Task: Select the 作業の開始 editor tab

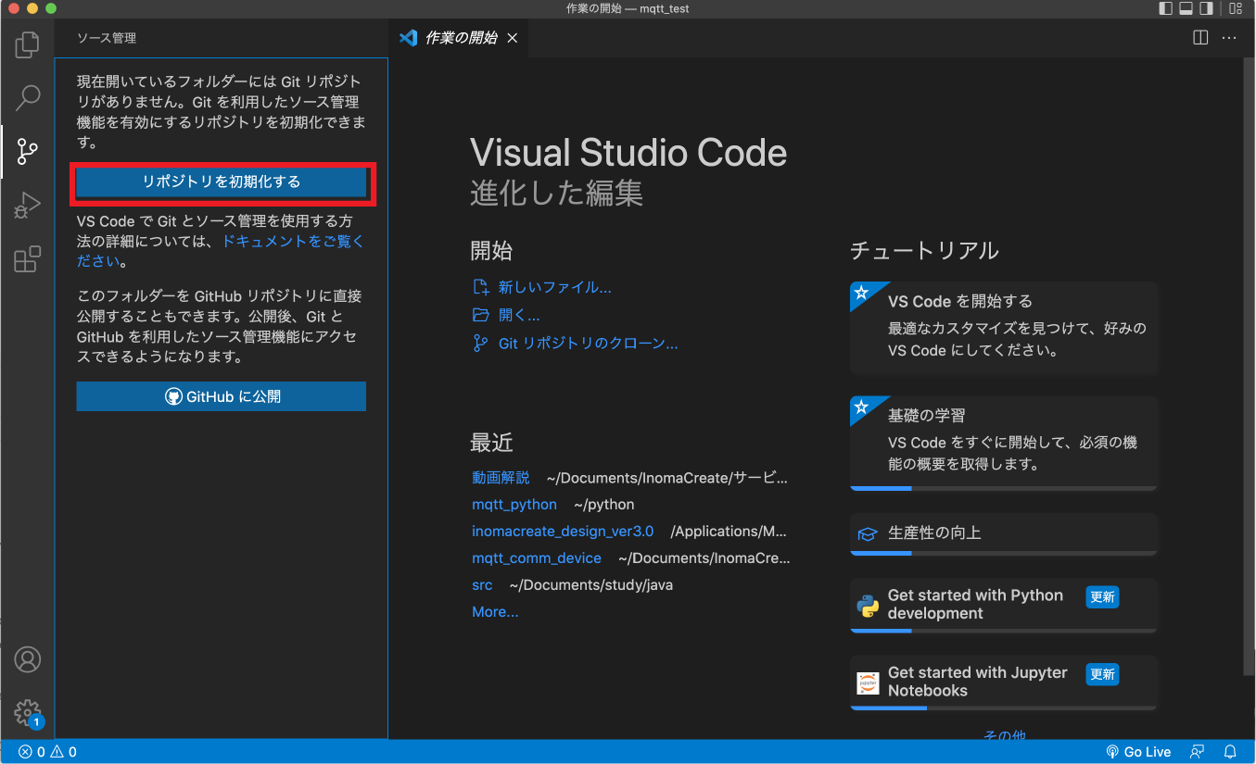Action: 459,38
